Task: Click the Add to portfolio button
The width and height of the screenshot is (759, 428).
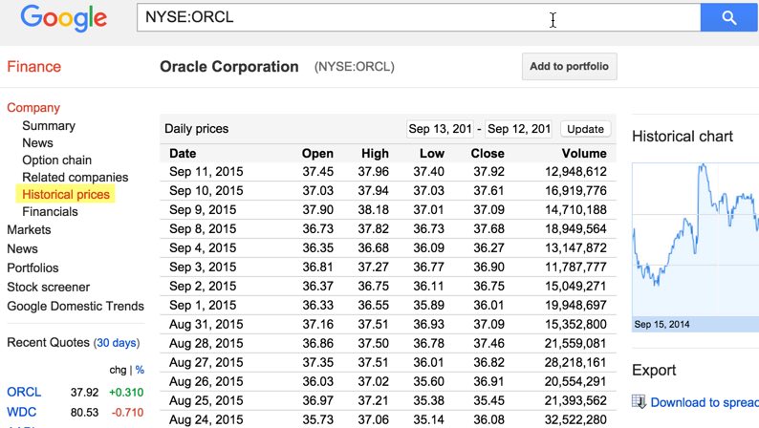Action: tap(570, 66)
